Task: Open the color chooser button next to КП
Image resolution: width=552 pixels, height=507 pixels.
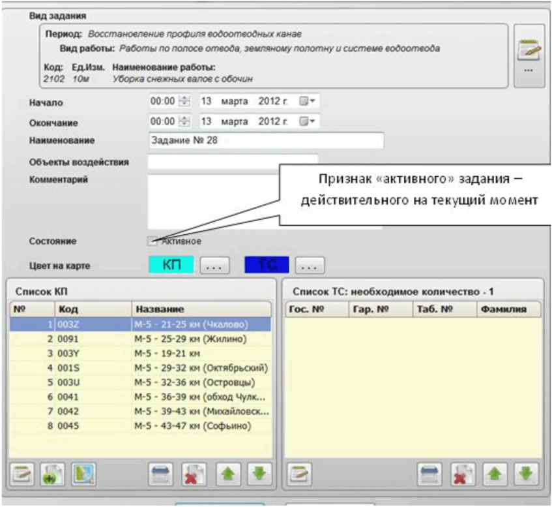Action: click(214, 265)
